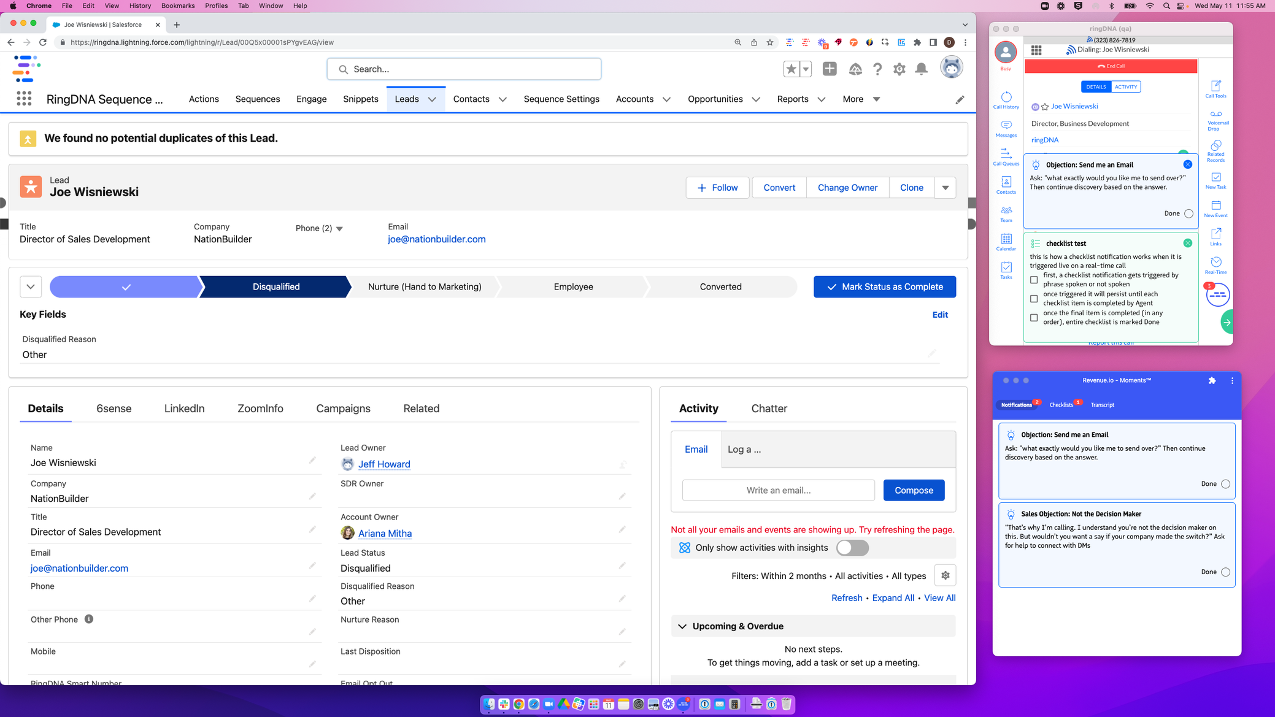Image resolution: width=1275 pixels, height=717 pixels.
Task: Collapse the Upcoming & Overdue section
Action: [x=682, y=626]
